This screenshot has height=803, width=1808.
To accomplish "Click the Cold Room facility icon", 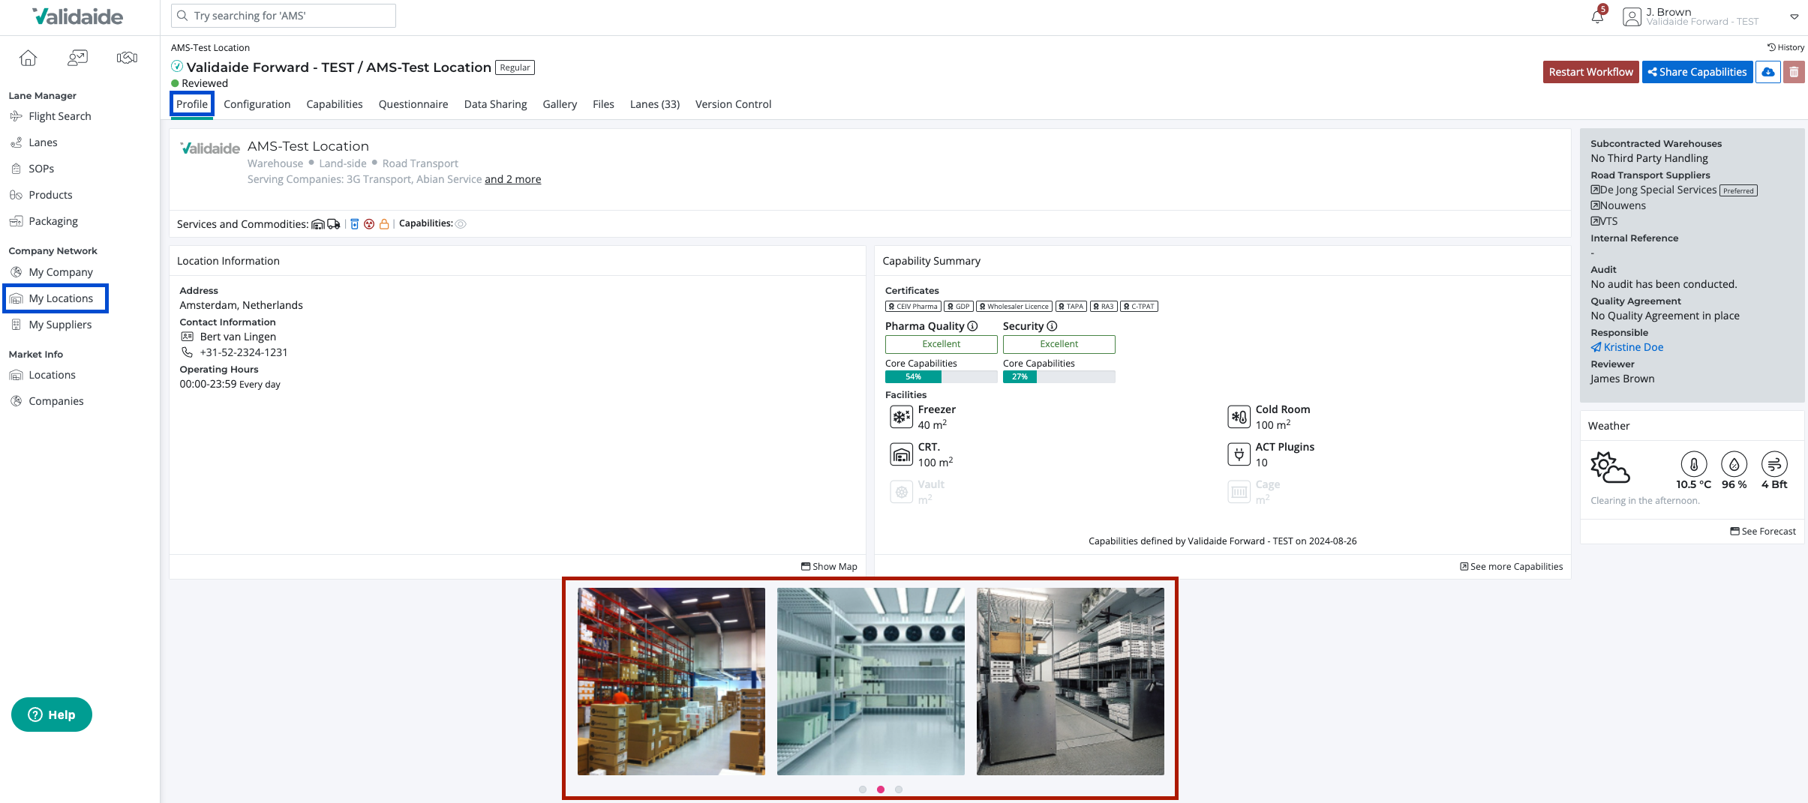I will pyautogui.click(x=1239, y=417).
